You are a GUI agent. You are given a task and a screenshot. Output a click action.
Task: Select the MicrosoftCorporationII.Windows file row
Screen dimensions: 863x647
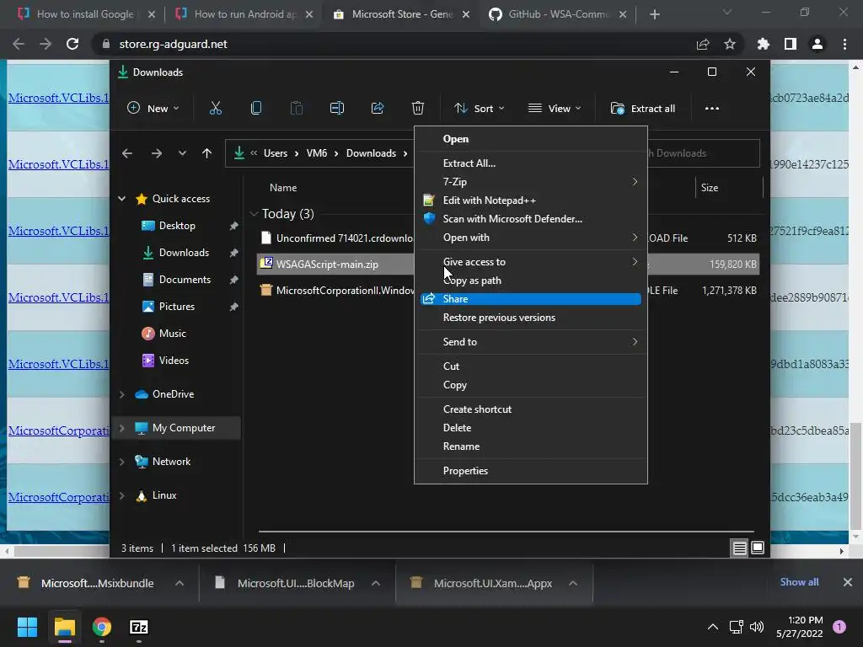tap(335, 291)
